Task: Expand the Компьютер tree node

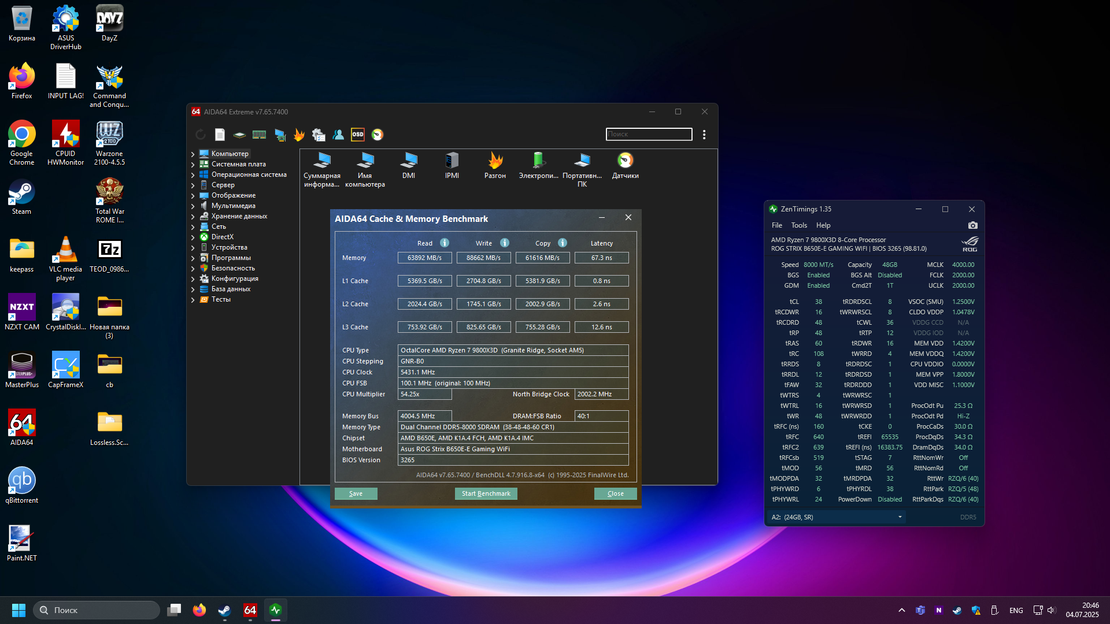Action: click(x=193, y=154)
